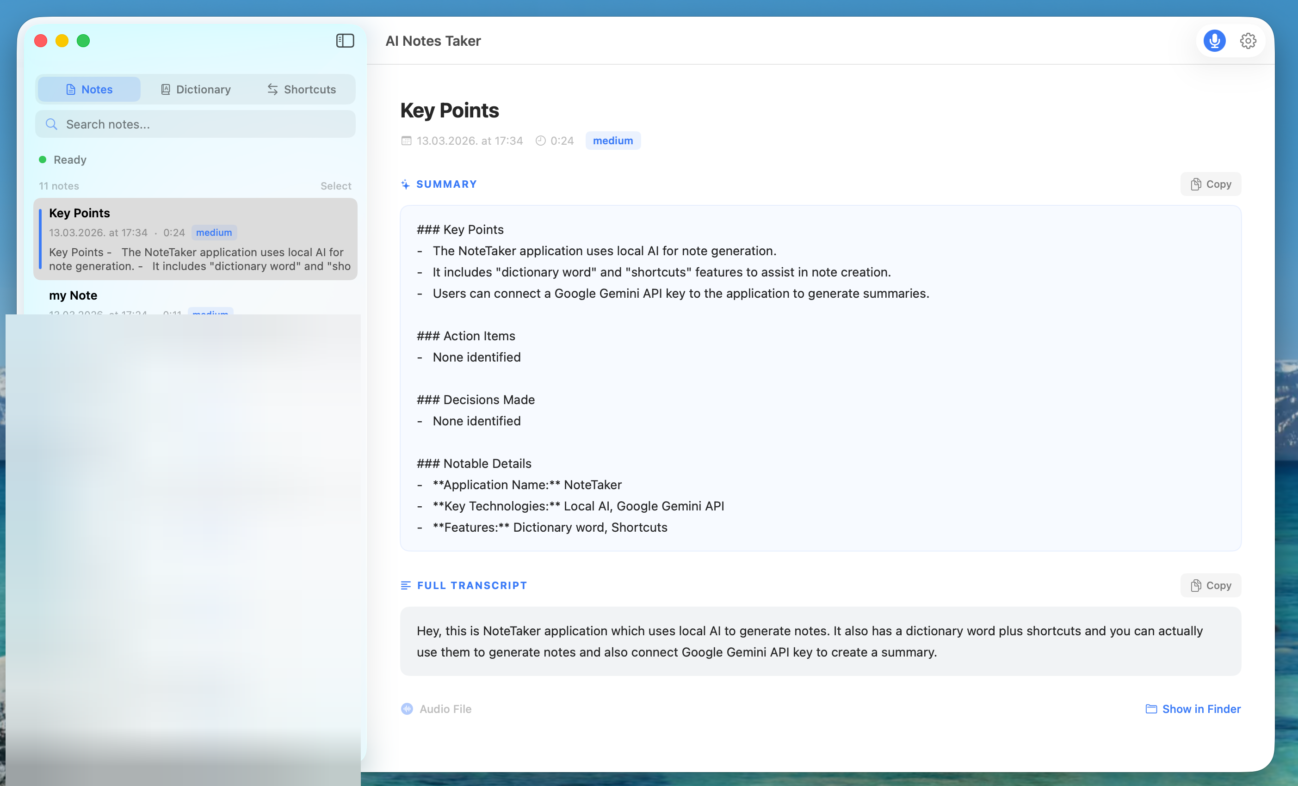The width and height of the screenshot is (1298, 786).
Task: Open the Shortcuts tab
Action: (301, 90)
